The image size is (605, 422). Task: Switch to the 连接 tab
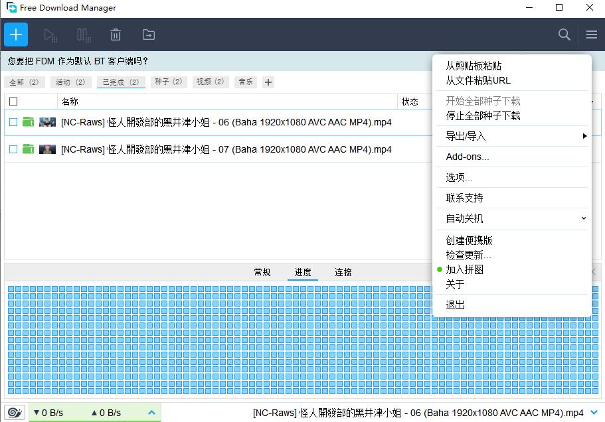coord(343,272)
